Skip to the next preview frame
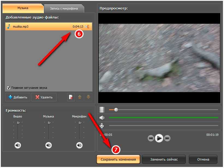Image resolution: width=224 pixels, height=168 pixels. 167,138
